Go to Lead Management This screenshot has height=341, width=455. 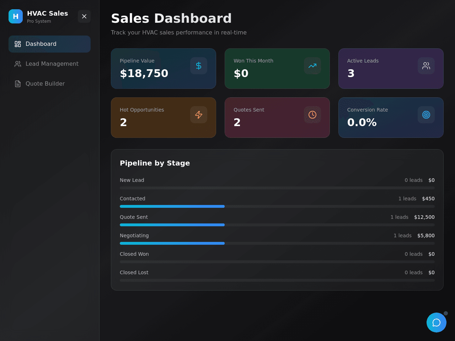[49, 64]
